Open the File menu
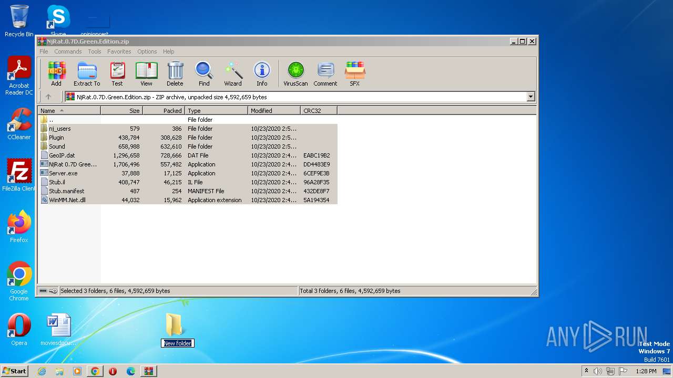 (44, 51)
